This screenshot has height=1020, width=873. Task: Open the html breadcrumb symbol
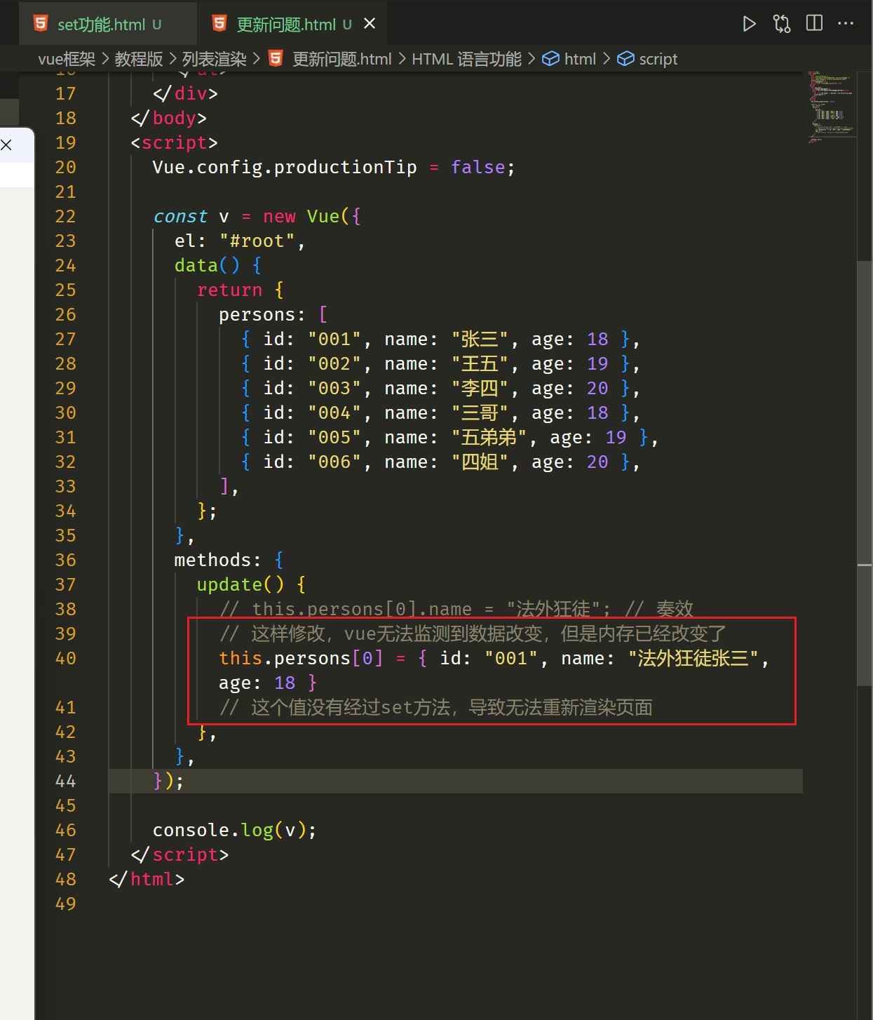point(580,59)
